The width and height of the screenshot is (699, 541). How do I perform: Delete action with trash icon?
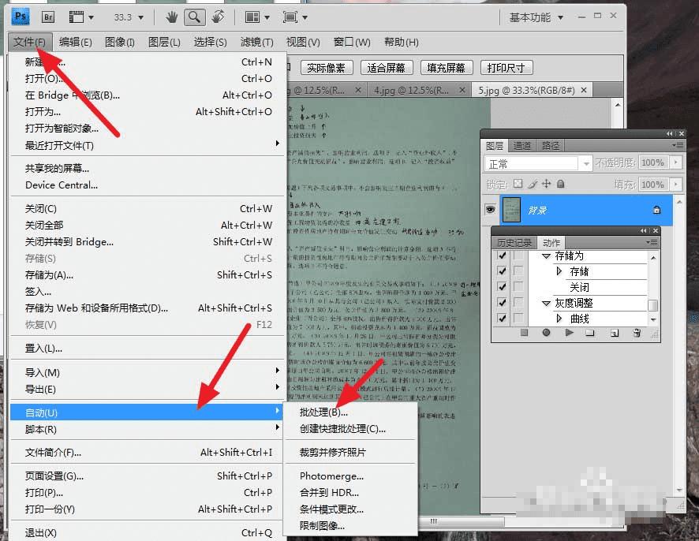(x=637, y=333)
